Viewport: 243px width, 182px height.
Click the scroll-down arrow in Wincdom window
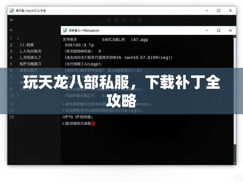coord(235,162)
